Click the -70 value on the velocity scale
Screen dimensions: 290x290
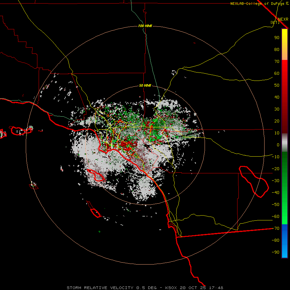click(275, 228)
